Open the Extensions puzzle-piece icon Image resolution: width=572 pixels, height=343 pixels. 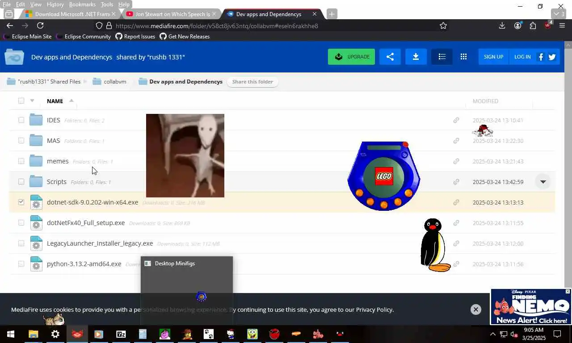[x=533, y=26]
